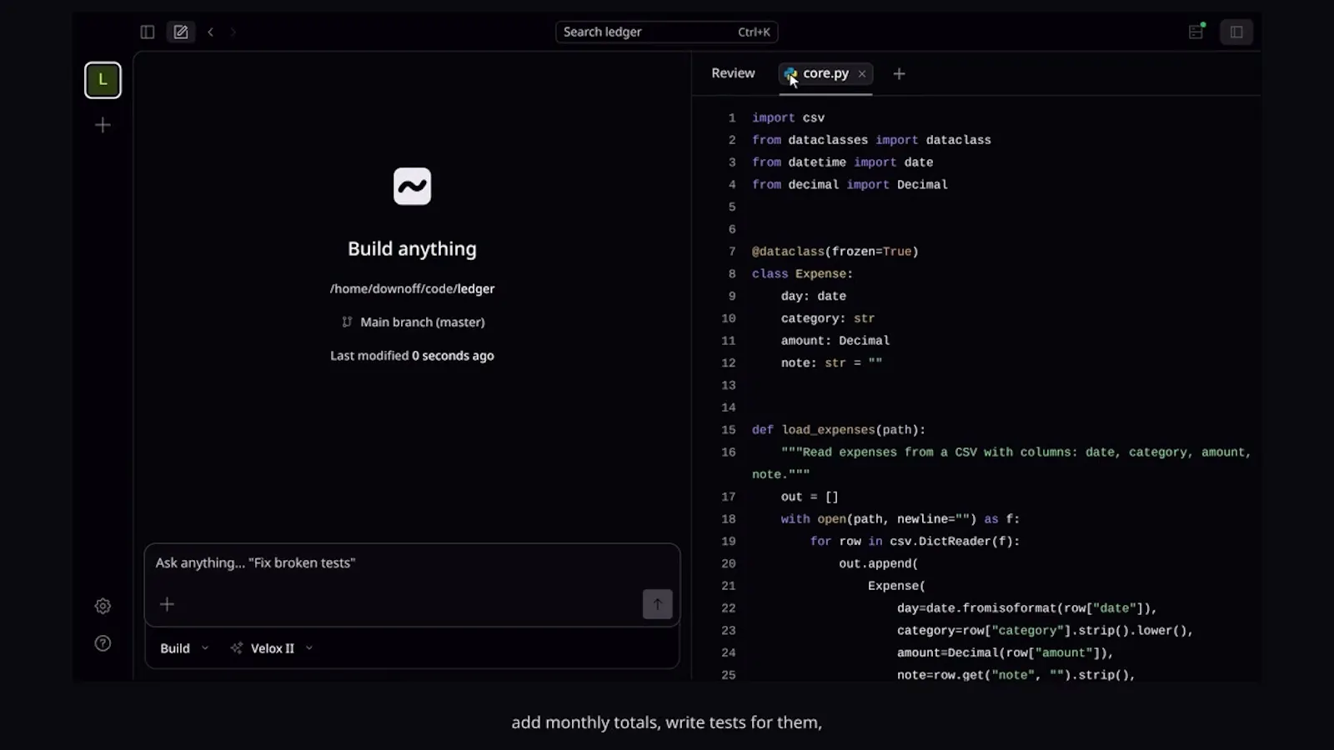This screenshot has height=750, width=1334.
Task: Click line number 20 in the gutter
Action: tap(729, 564)
